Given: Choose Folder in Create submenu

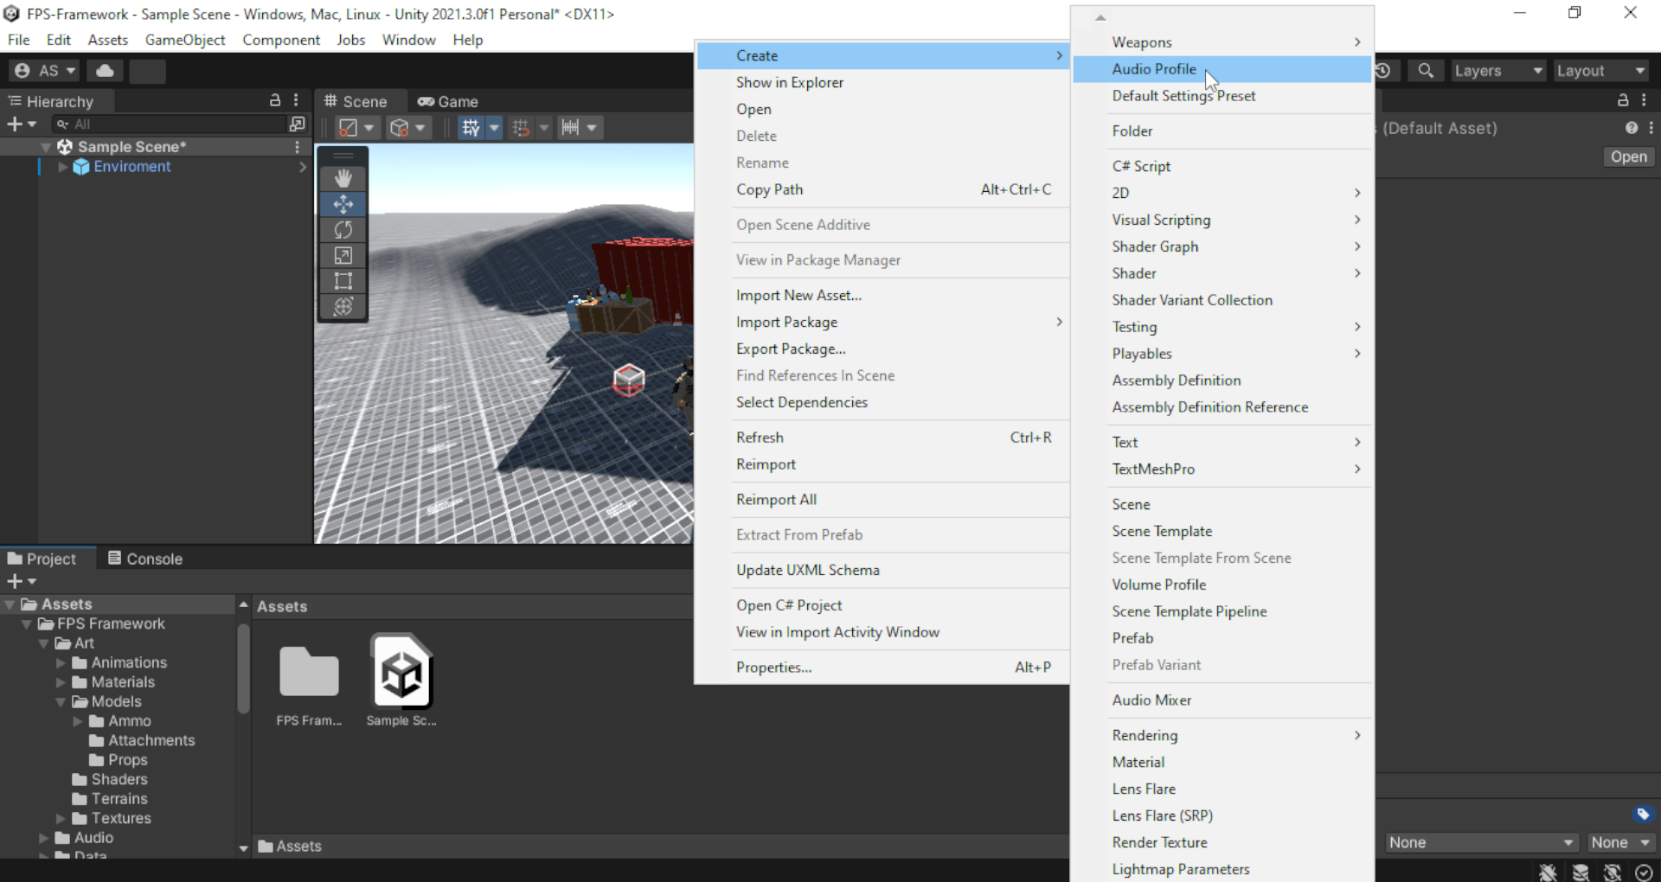Looking at the screenshot, I should (x=1222, y=131).
